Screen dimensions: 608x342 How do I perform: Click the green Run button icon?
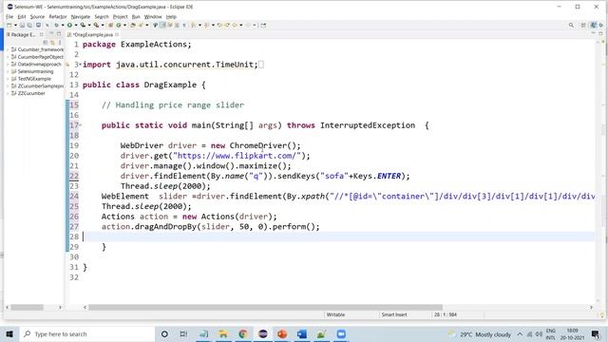point(69,26)
